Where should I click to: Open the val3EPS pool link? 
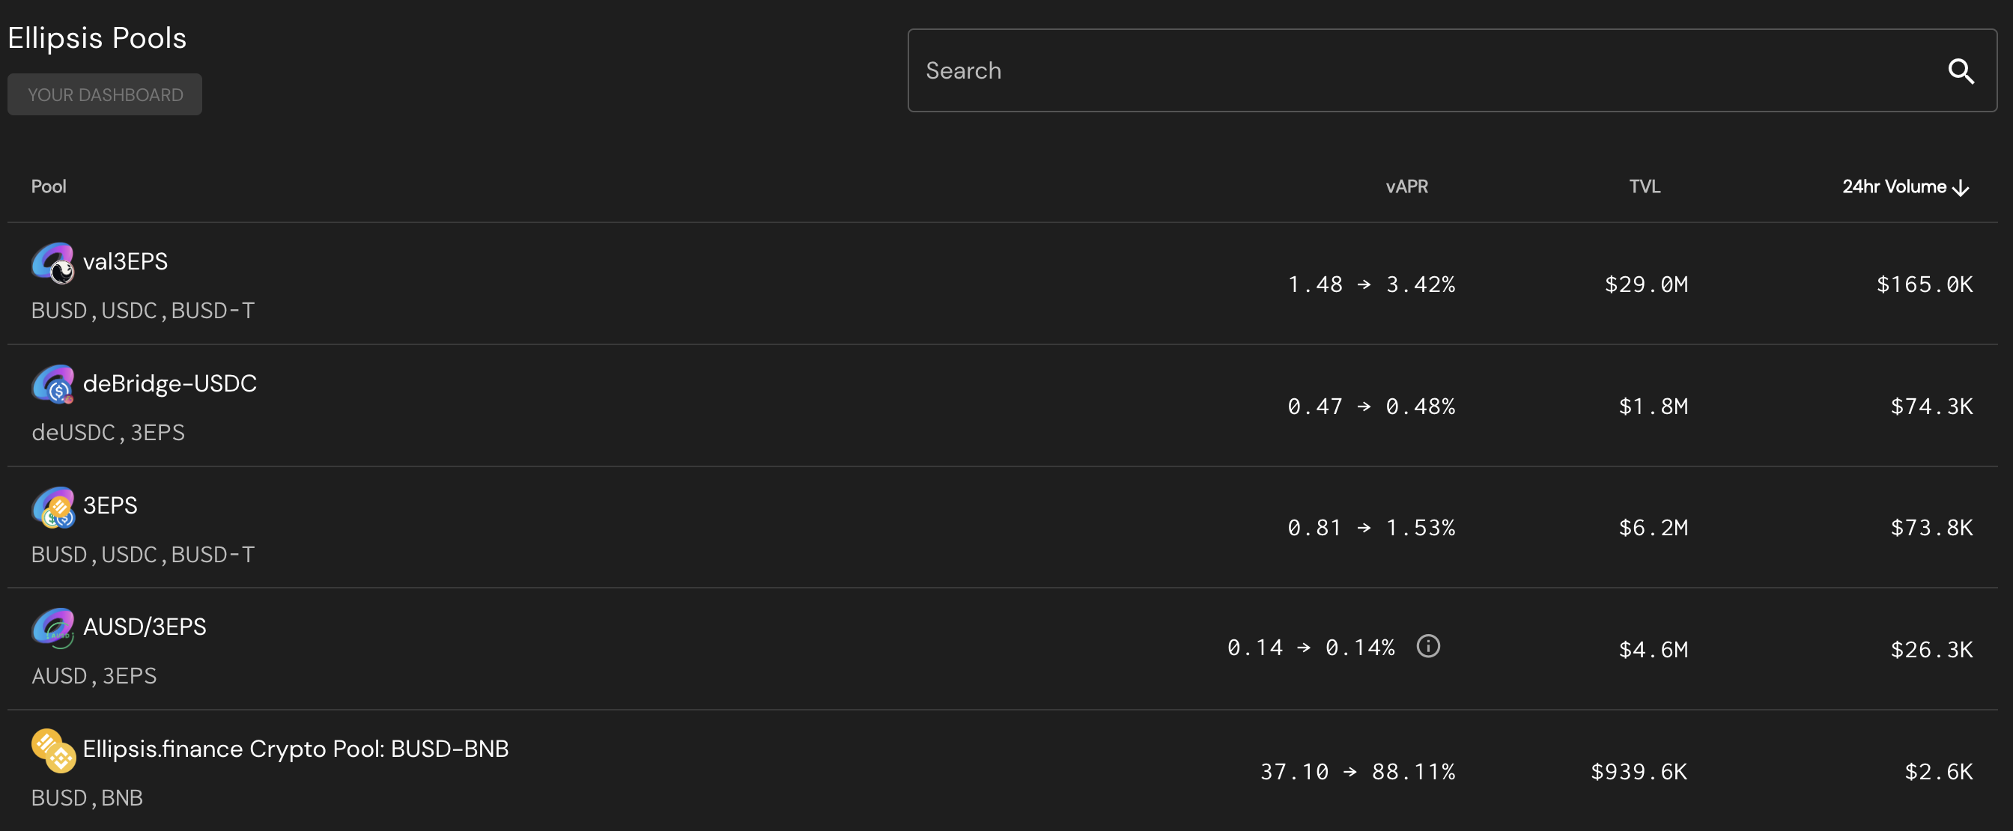[x=125, y=261]
